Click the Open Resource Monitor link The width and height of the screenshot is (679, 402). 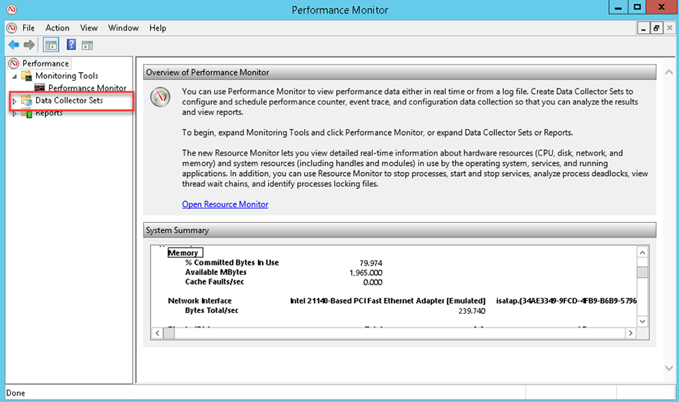tap(225, 204)
